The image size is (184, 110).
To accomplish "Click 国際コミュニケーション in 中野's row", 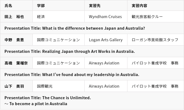I will 58,40.
